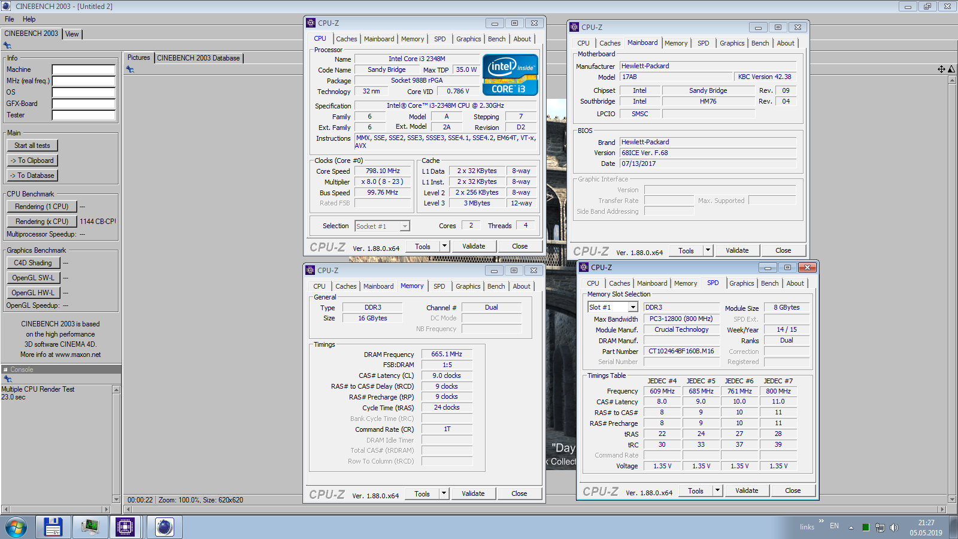Open the monitor graph icon in the taskbar
The width and height of the screenshot is (958, 539).
pyautogui.click(x=90, y=527)
